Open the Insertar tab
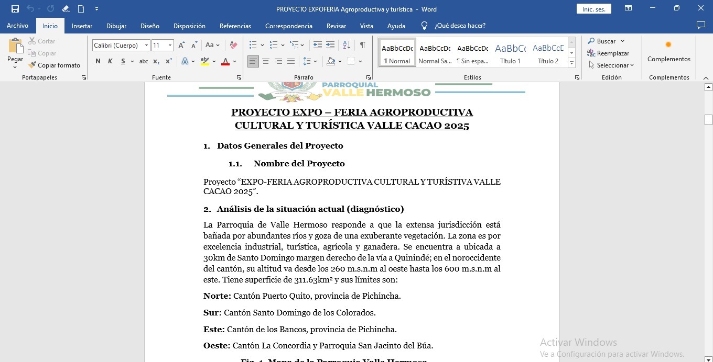713x362 pixels. tap(82, 26)
